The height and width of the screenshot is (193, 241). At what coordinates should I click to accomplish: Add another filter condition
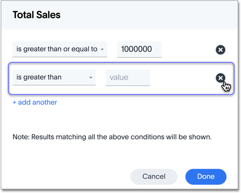point(35,102)
